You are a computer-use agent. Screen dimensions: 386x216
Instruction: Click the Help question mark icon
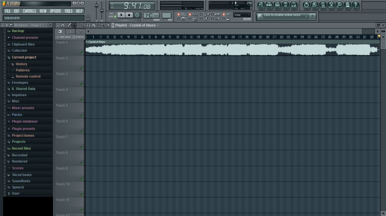coord(355,5)
